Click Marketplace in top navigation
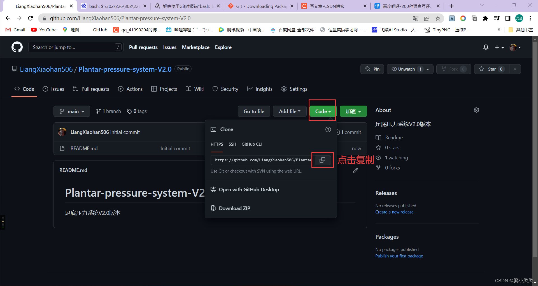 [x=196, y=47]
